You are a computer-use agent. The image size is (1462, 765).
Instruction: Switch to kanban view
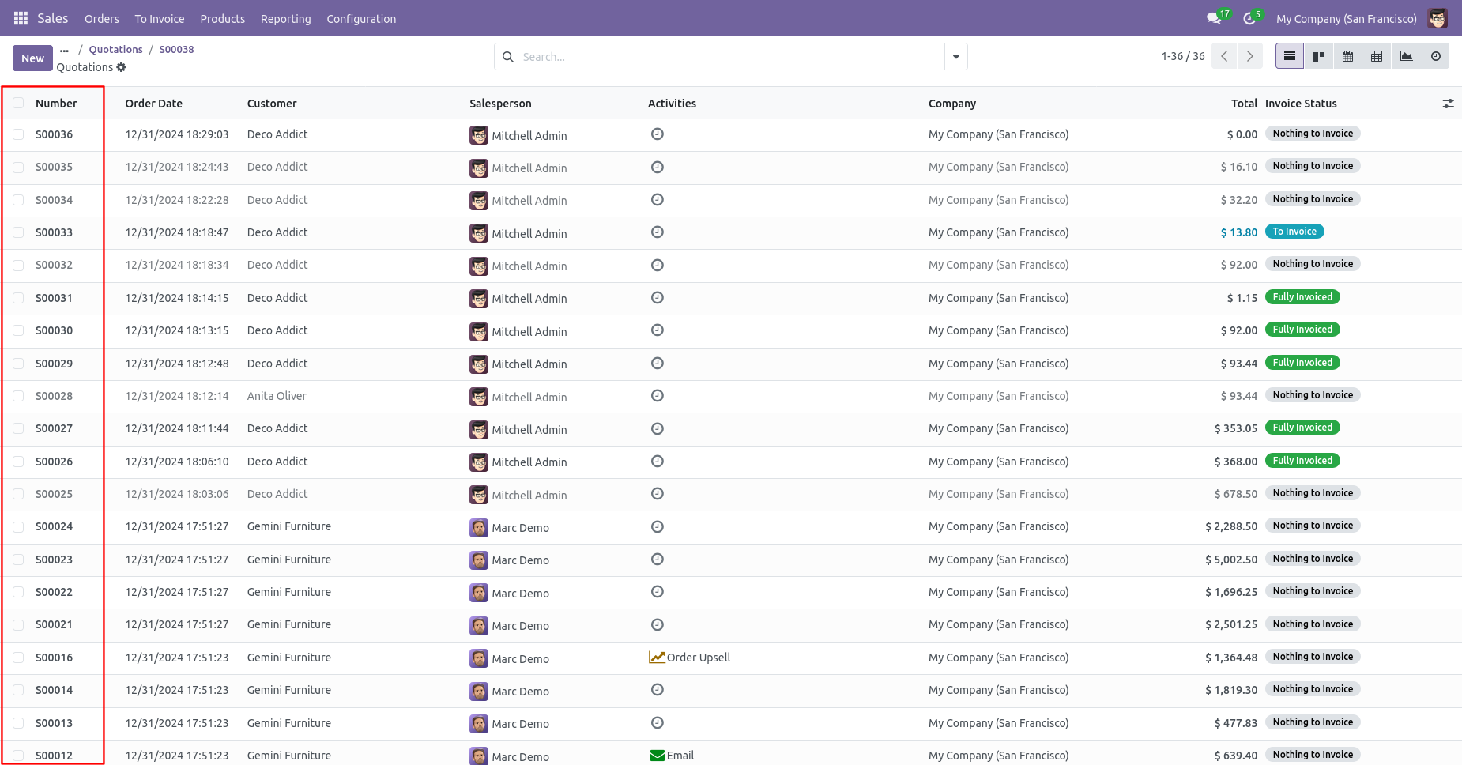pyautogui.click(x=1319, y=56)
